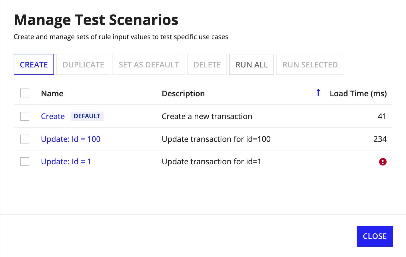Run all test scenarios with RUN ALL
The image size is (406, 257).
click(251, 64)
